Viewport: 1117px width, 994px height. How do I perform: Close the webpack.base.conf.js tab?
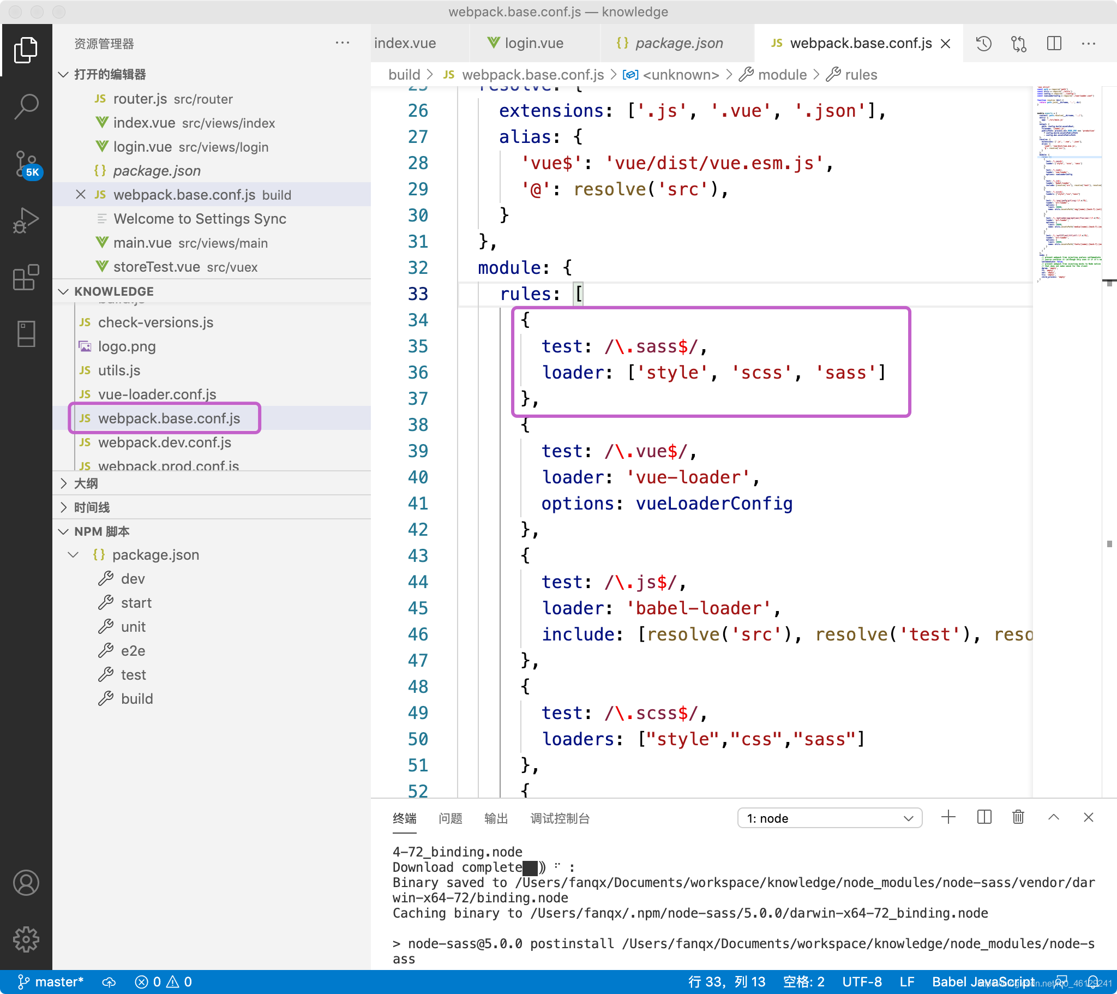click(945, 43)
